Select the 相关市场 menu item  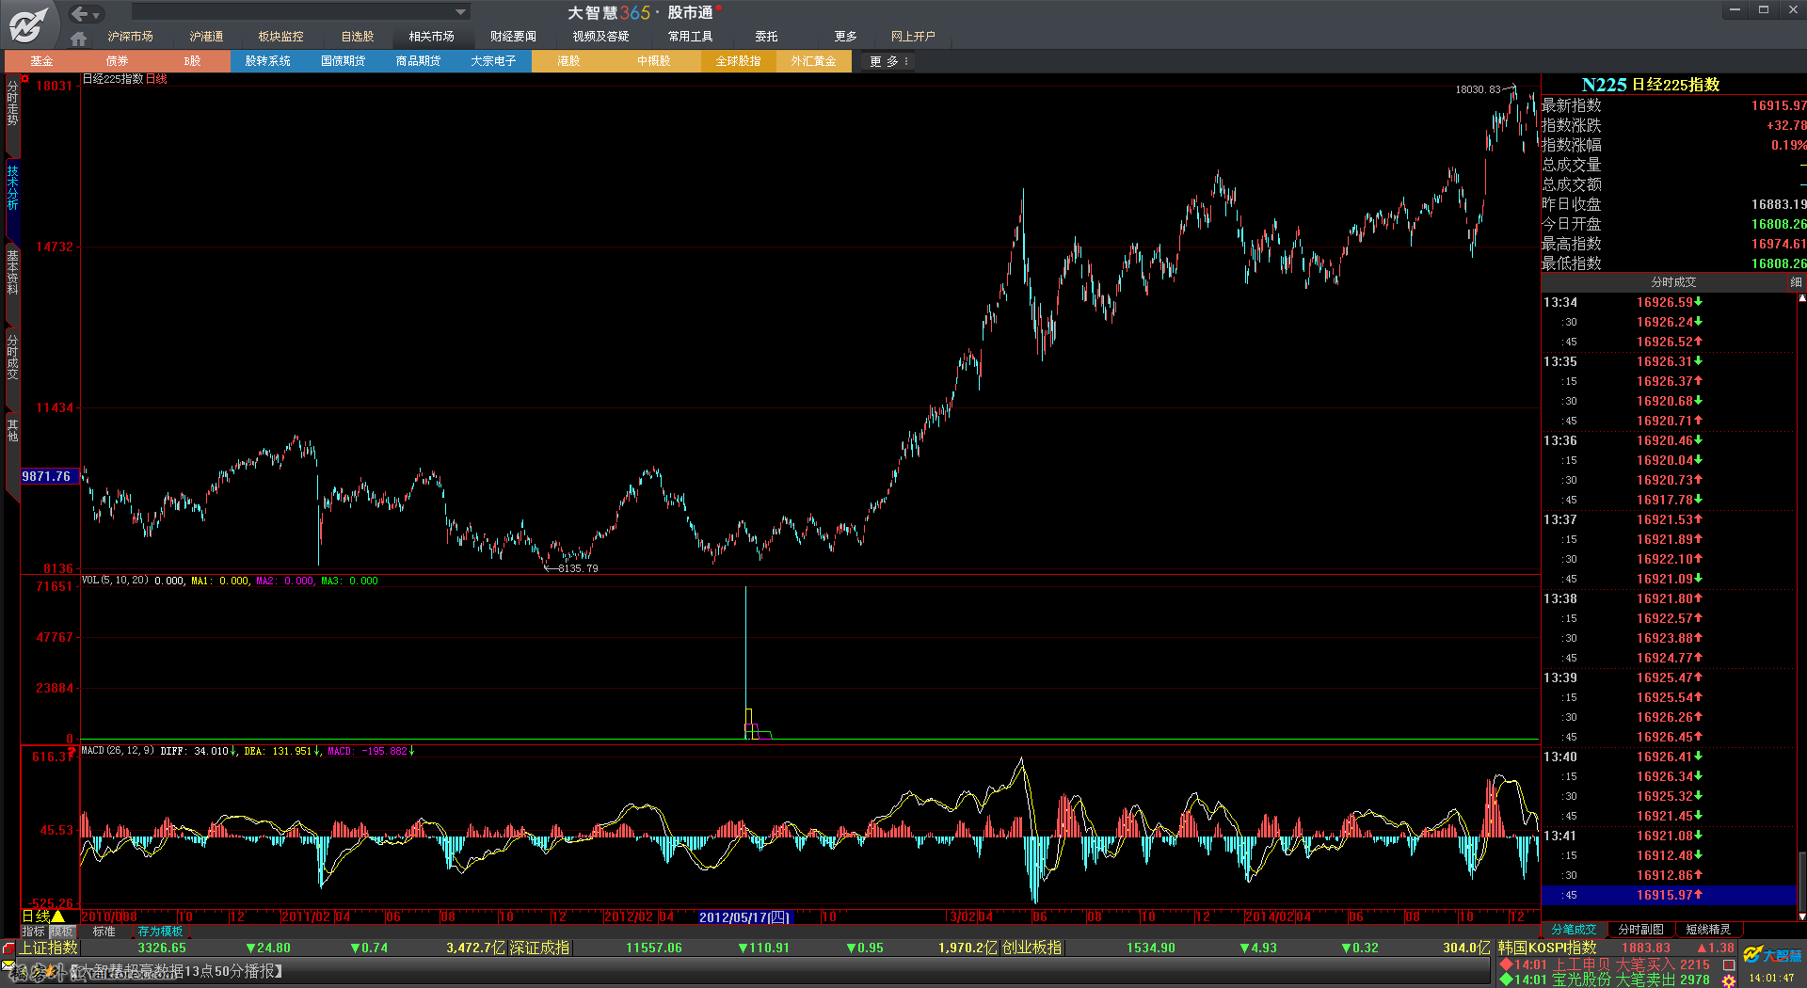point(431,37)
